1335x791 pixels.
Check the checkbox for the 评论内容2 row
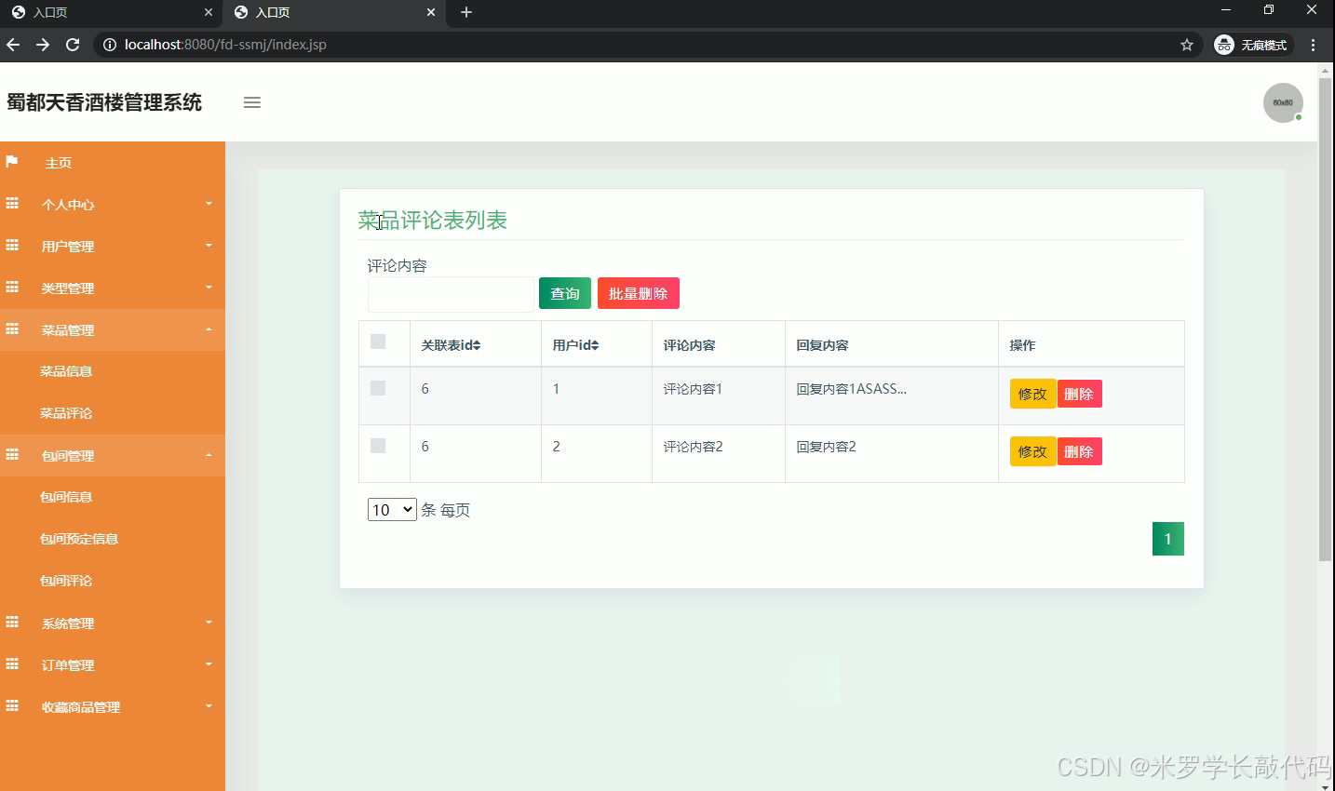tap(377, 446)
